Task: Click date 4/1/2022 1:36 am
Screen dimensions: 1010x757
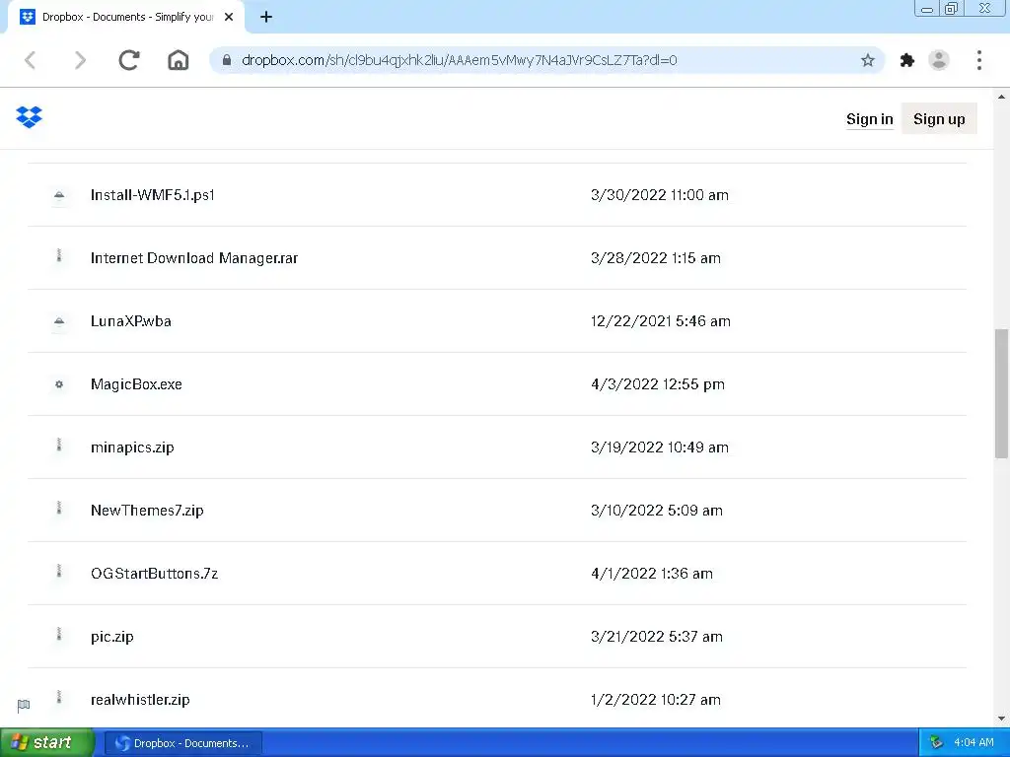Action: 652,574
